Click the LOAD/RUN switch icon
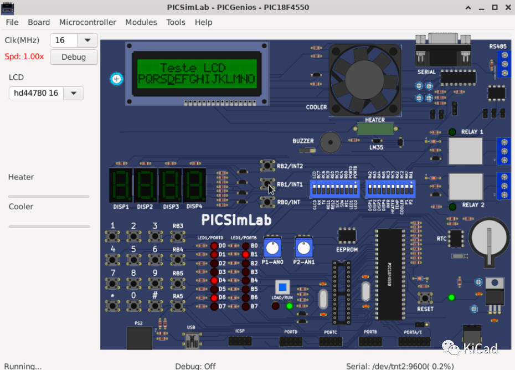The height and width of the screenshot is (370, 515). click(282, 287)
